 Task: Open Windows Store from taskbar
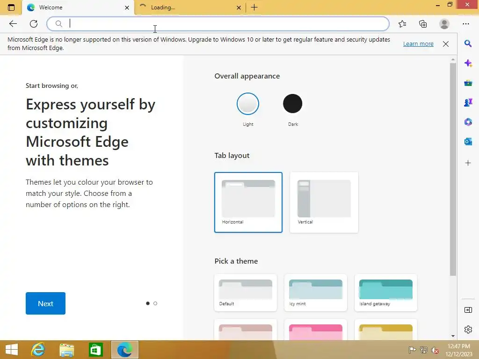95,350
